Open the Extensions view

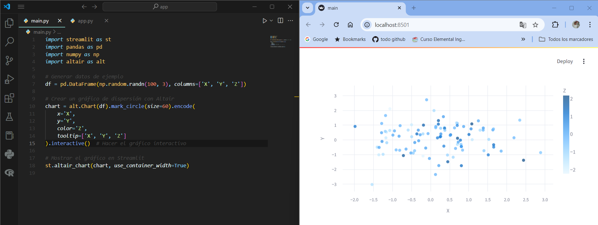coord(9,98)
